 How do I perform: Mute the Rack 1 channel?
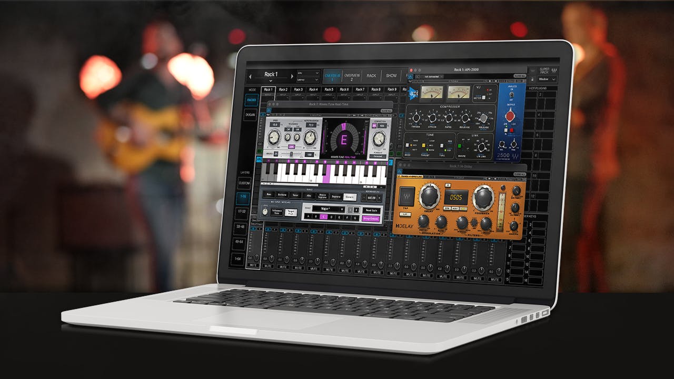[252, 266]
